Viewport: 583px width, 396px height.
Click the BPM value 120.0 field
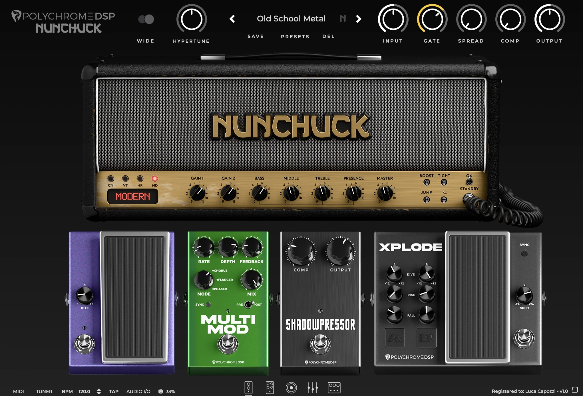point(84,391)
